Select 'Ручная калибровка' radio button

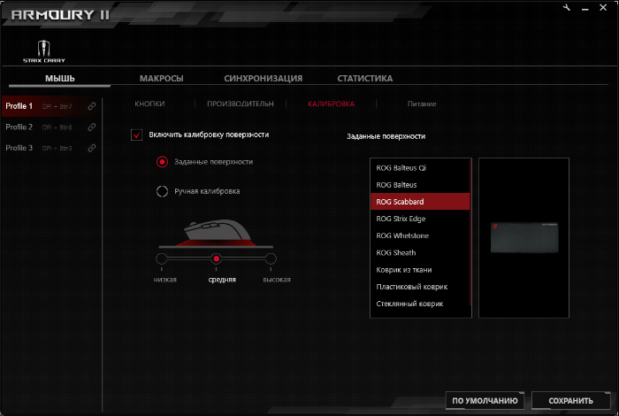pyautogui.click(x=162, y=191)
